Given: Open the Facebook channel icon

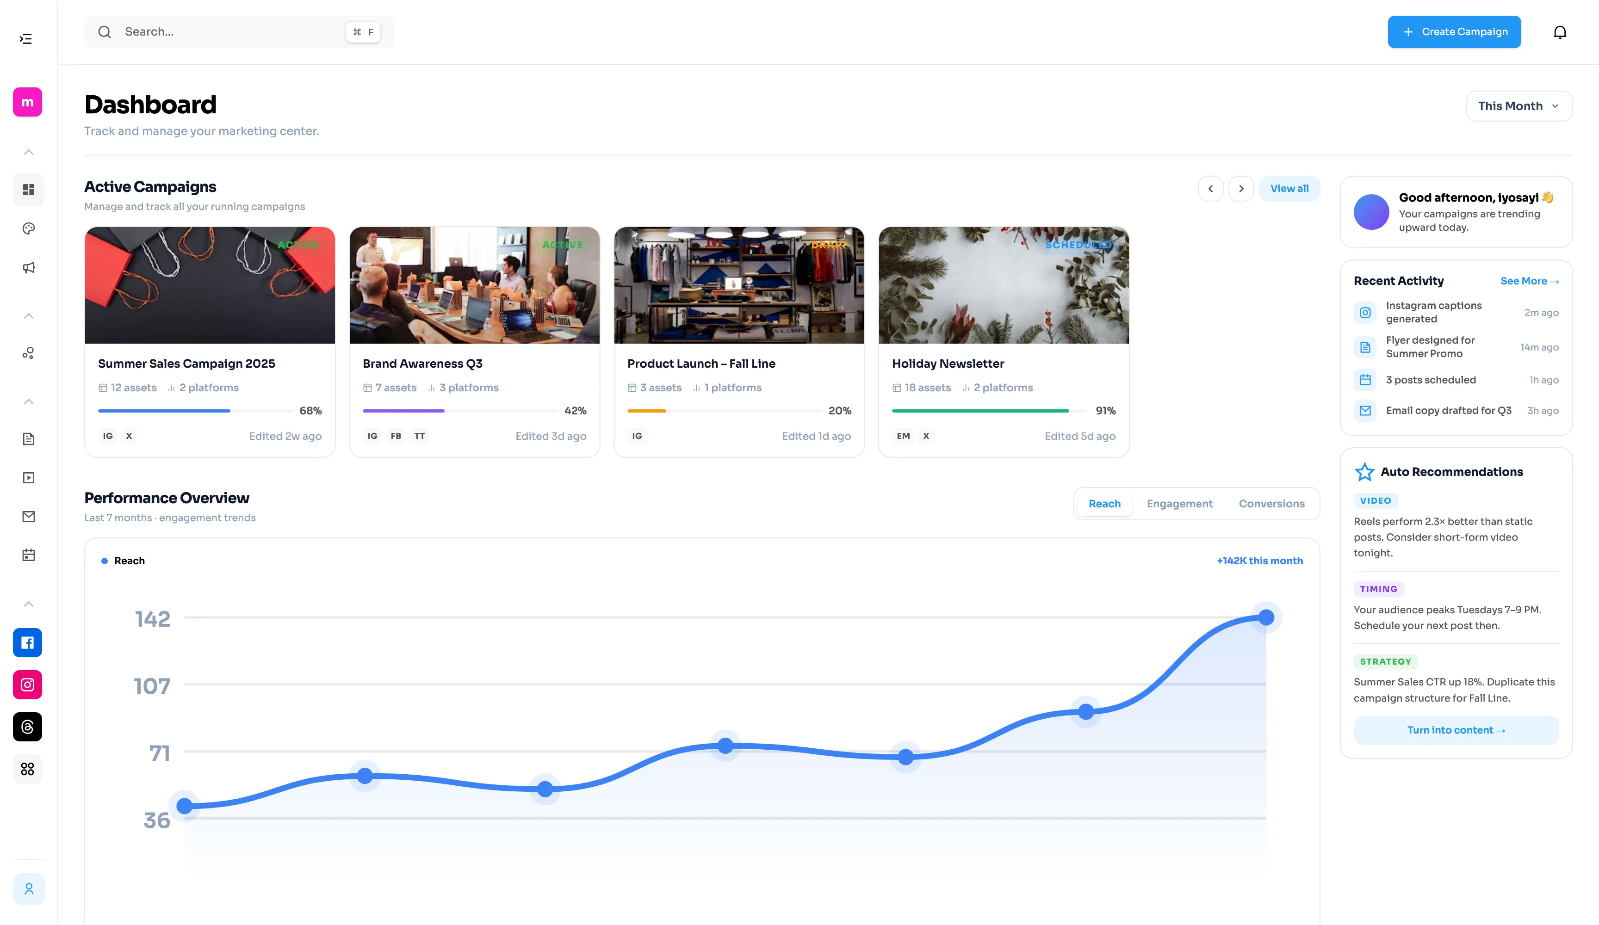Looking at the screenshot, I should coord(27,643).
